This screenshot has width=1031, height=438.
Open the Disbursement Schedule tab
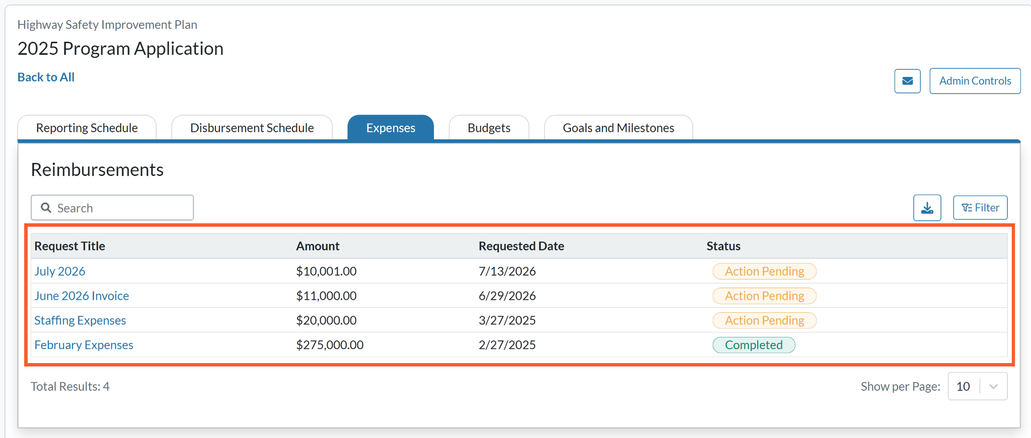coord(252,128)
